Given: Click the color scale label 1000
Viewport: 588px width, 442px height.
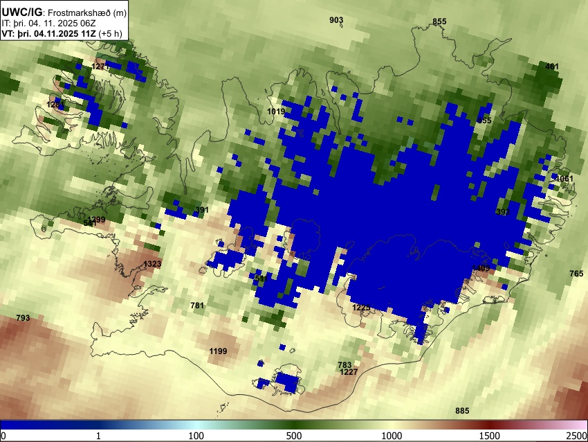Looking at the screenshot, I should pos(392,436).
